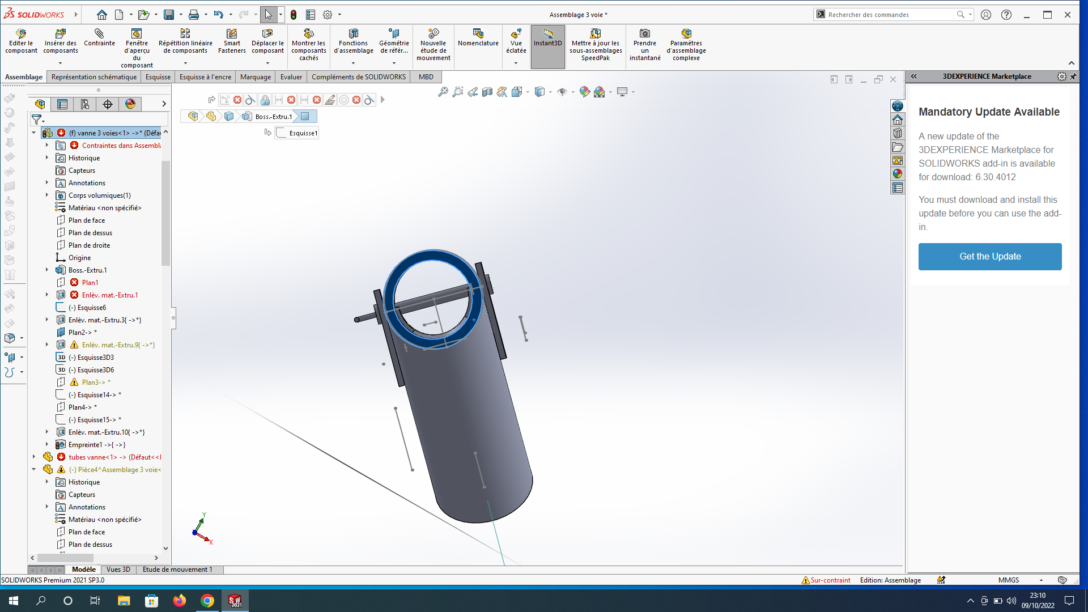The width and height of the screenshot is (1088, 612).
Task: Select the (-) Esquisse3D3 item
Action: 91,358
